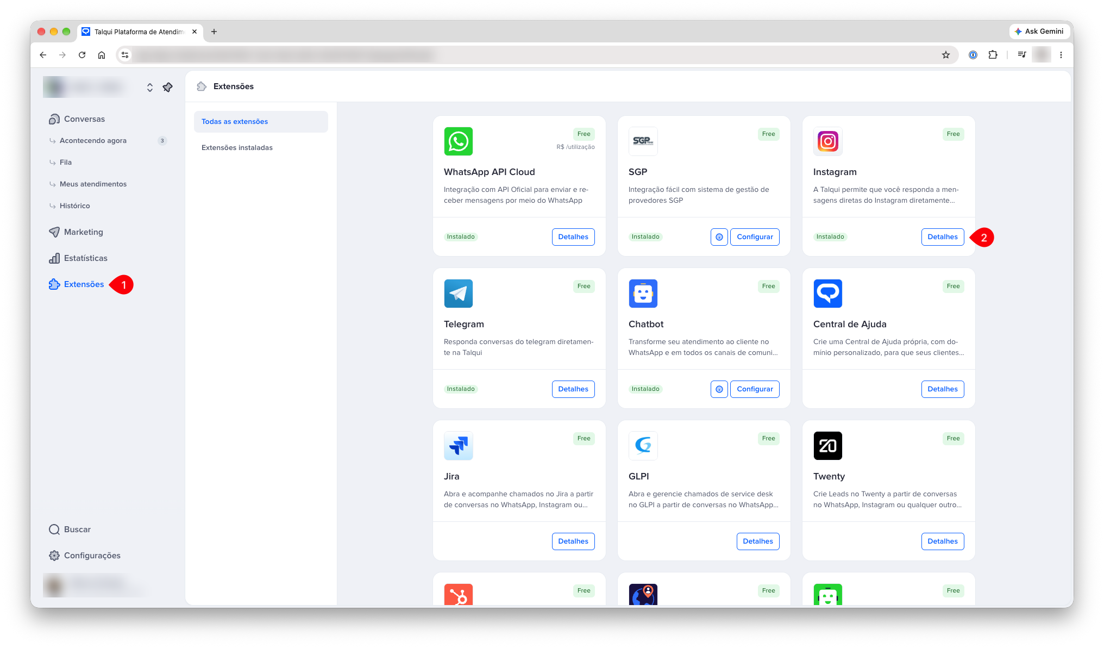1104x648 pixels.
Task: Open a new browser tab
Action: tap(214, 32)
